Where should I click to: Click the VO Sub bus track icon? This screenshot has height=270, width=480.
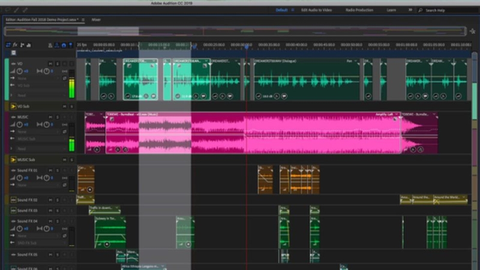13,107
